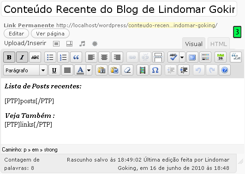Click the undo arrow
The width and height of the screenshot is (245, 174).
click(198, 70)
